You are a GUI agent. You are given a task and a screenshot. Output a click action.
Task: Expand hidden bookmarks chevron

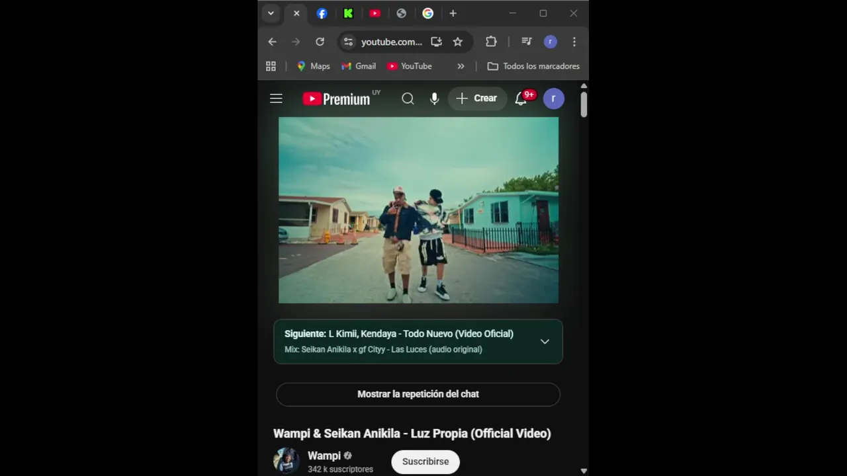[x=461, y=66]
